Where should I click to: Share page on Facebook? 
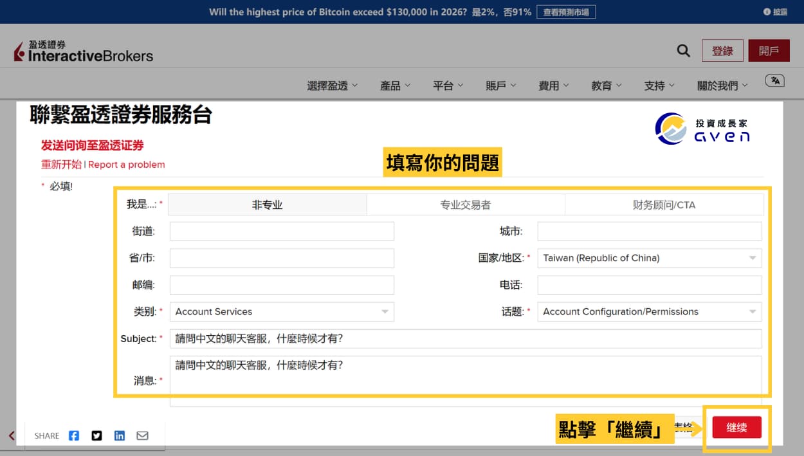point(74,435)
